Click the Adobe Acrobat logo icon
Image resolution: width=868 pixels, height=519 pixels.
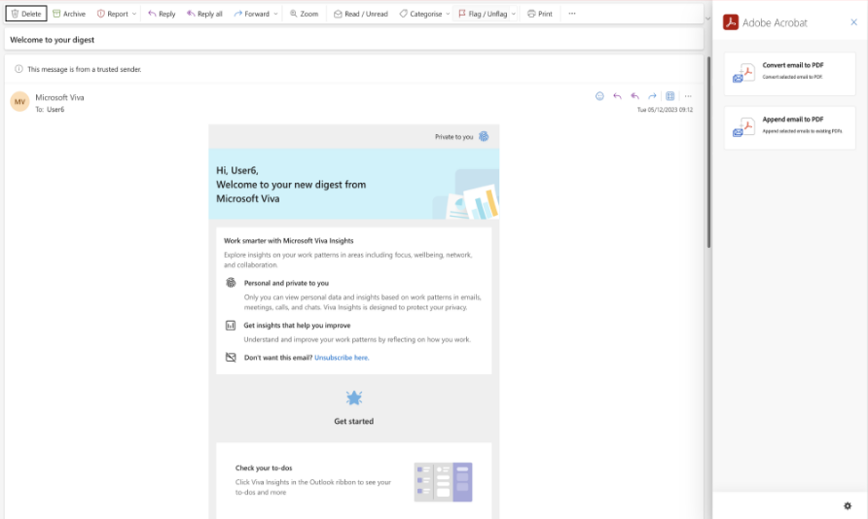tap(731, 22)
